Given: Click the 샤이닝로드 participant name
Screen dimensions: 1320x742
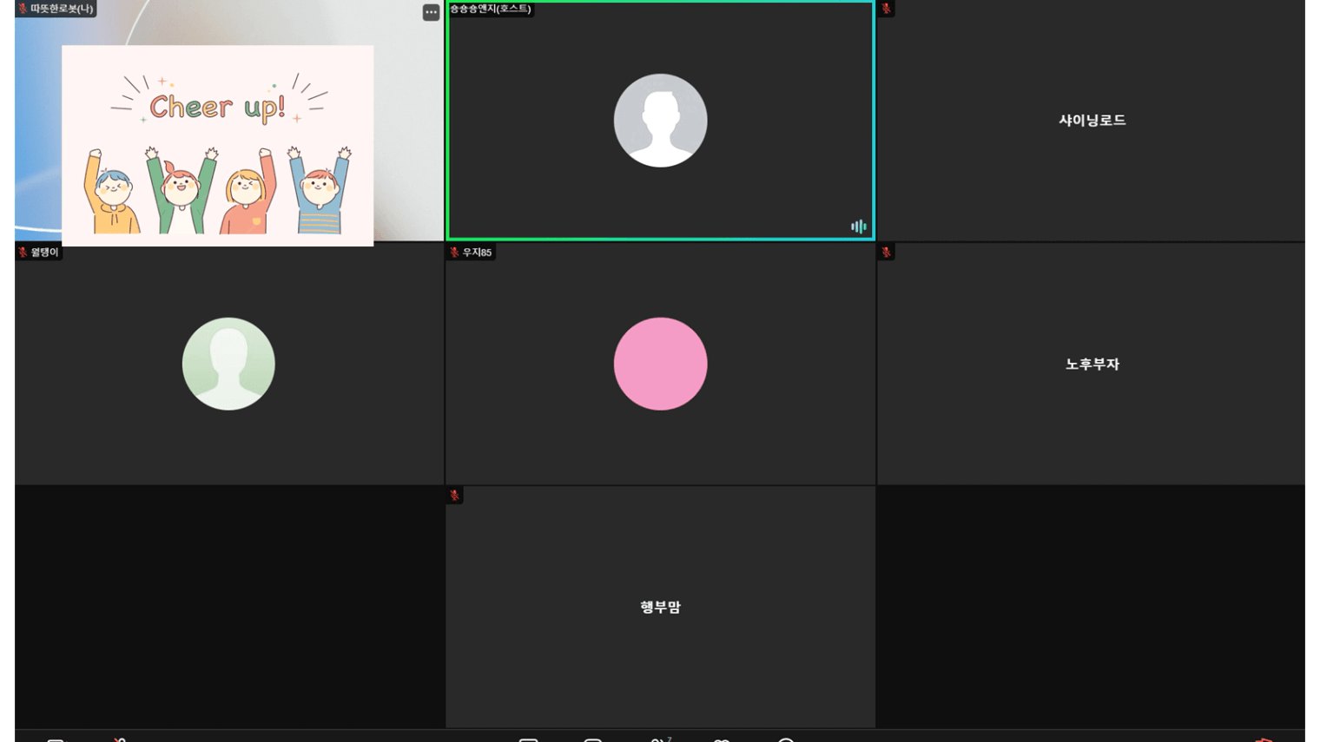Looking at the screenshot, I should (x=1092, y=121).
